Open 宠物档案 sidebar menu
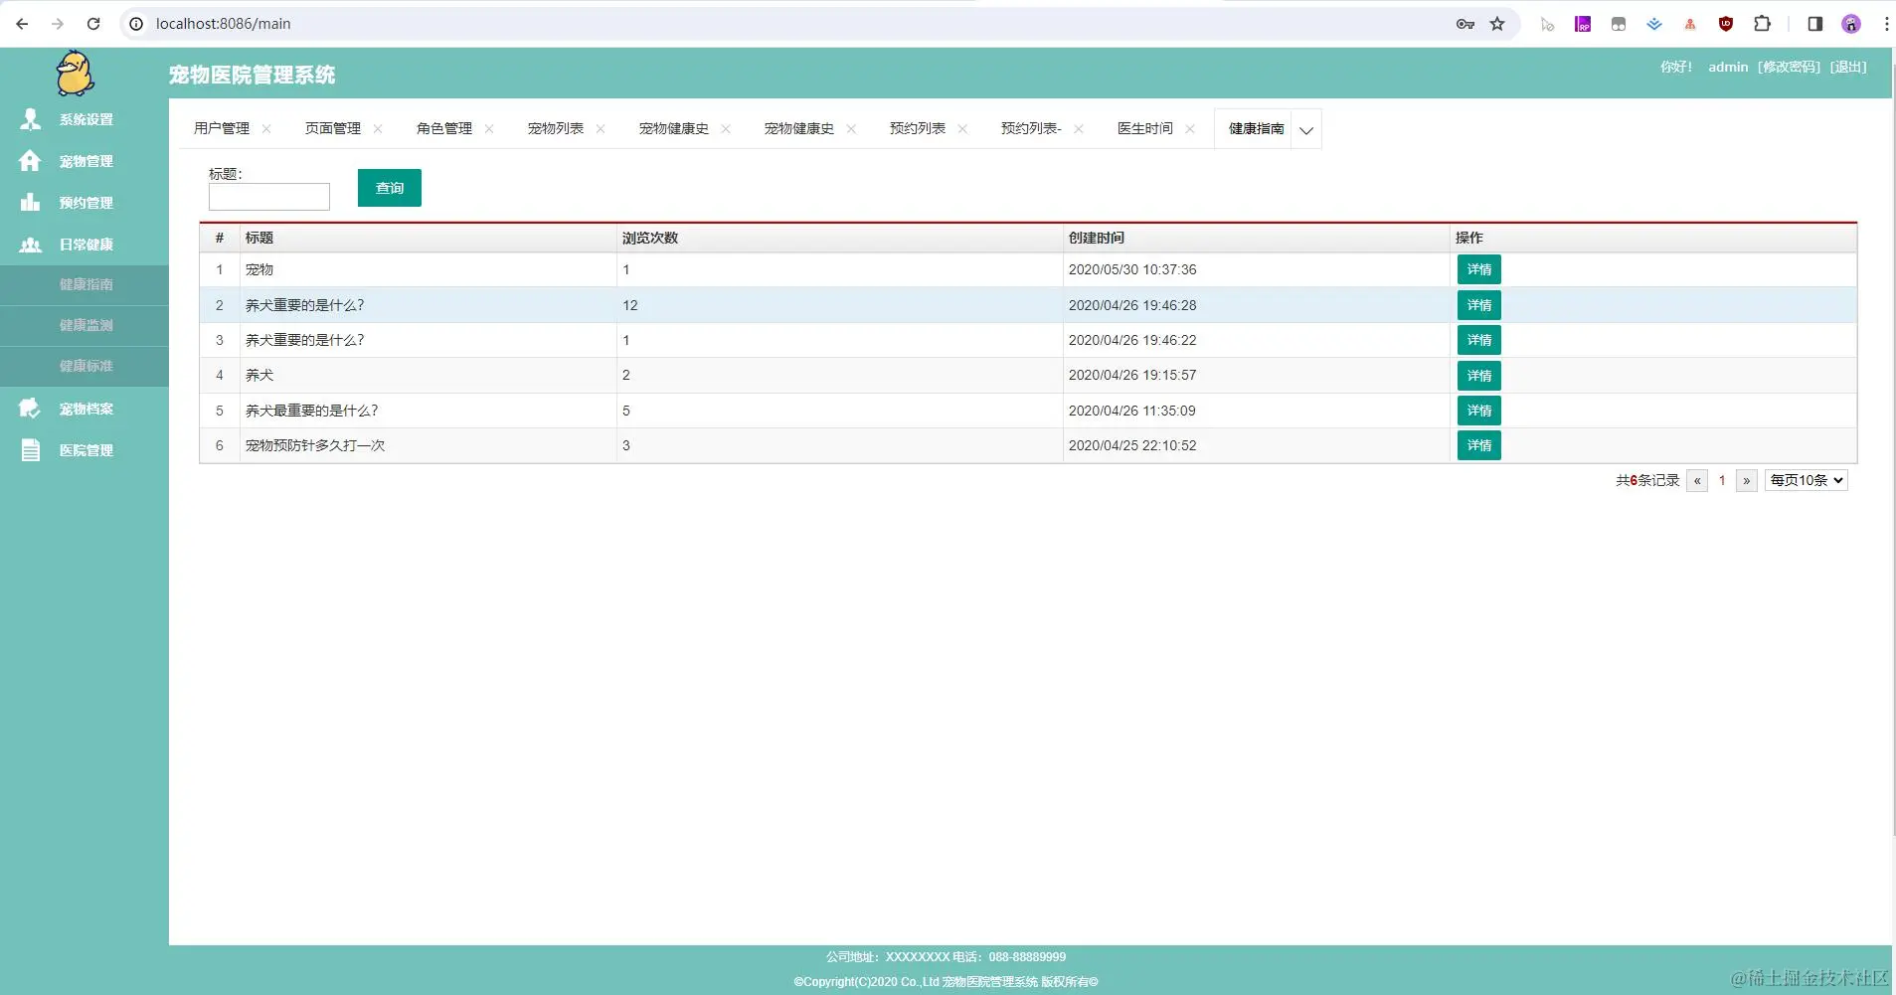1896x995 pixels. [85, 409]
